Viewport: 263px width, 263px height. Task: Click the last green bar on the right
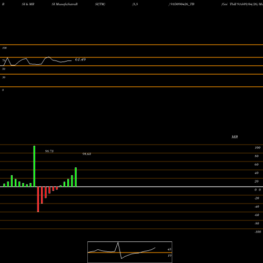click(76, 177)
